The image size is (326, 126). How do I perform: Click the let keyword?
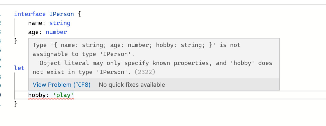[x=19, y=68]
